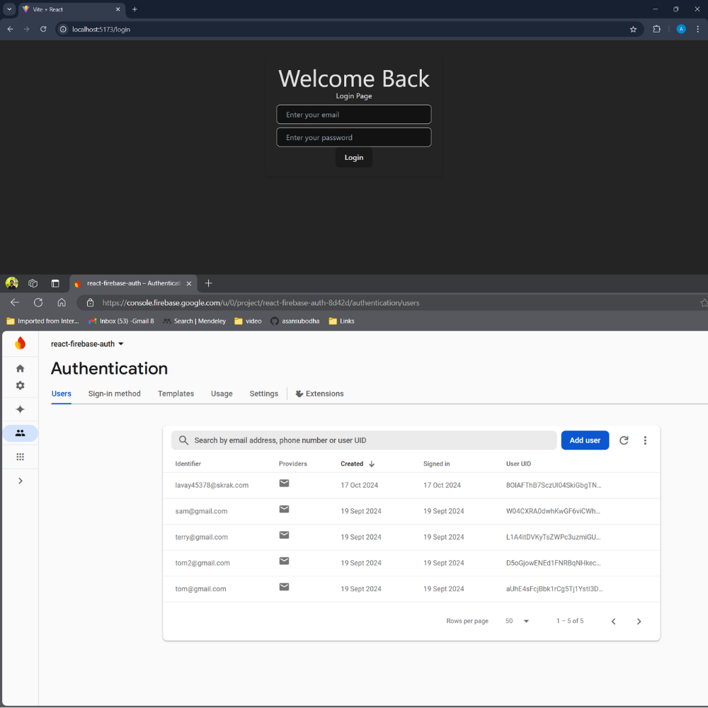Viewport: 708px width, 708px height.
Task: Open the three-dot more options menu
Action: tap(645, 440)
